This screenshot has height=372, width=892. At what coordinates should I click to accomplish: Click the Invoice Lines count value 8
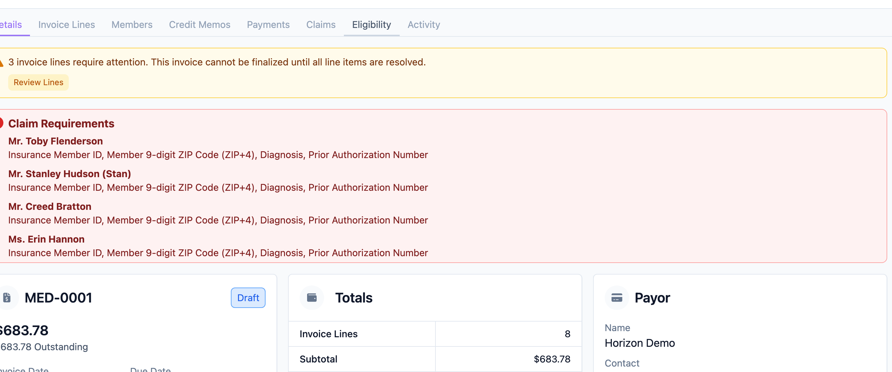coord(567,334)
